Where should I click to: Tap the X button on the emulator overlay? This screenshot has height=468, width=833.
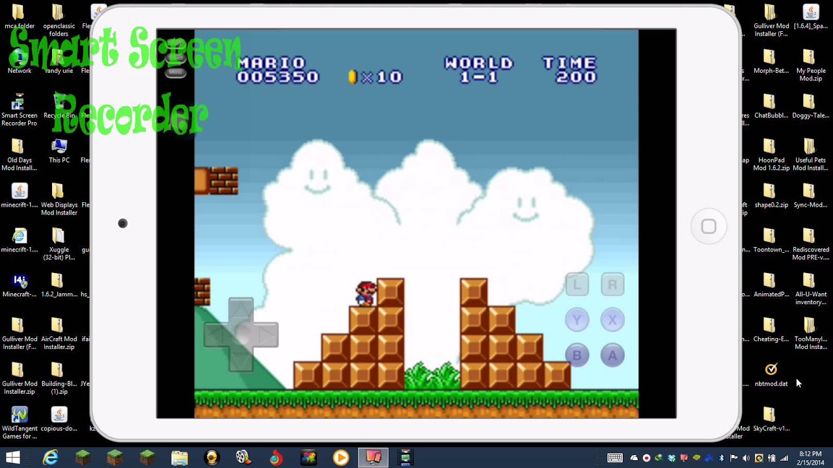(x=612, y=320)
